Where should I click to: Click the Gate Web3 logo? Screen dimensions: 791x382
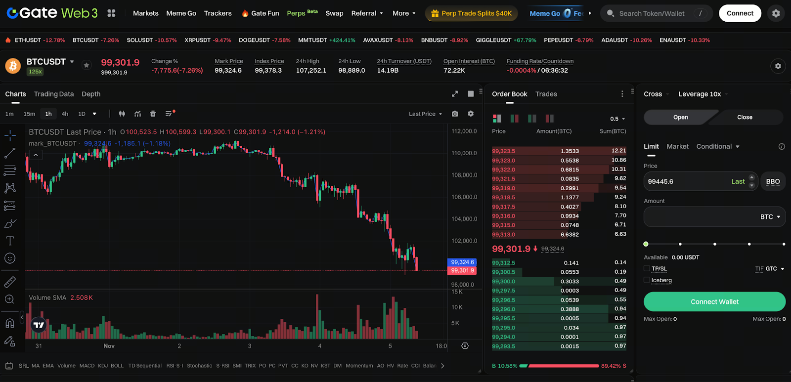(52, 13)
